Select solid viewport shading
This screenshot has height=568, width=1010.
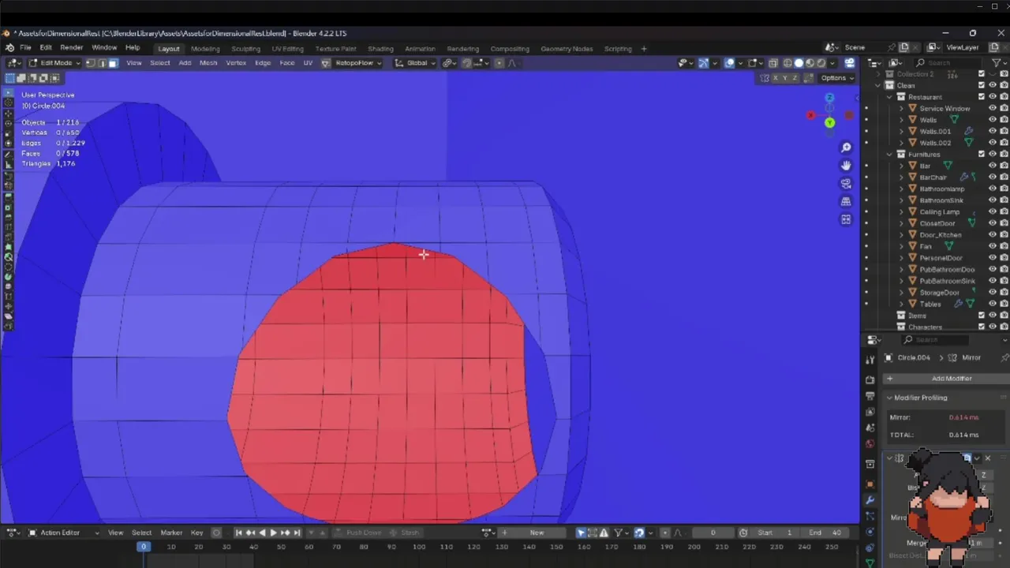coord(799,63)
